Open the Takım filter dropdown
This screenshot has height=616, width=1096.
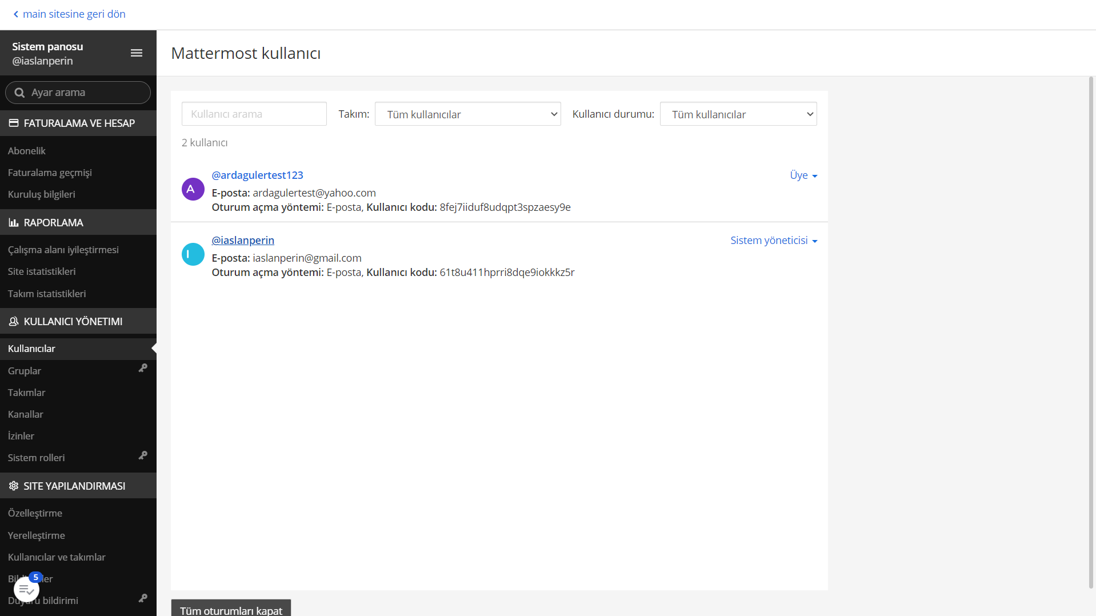pos(467,114)
